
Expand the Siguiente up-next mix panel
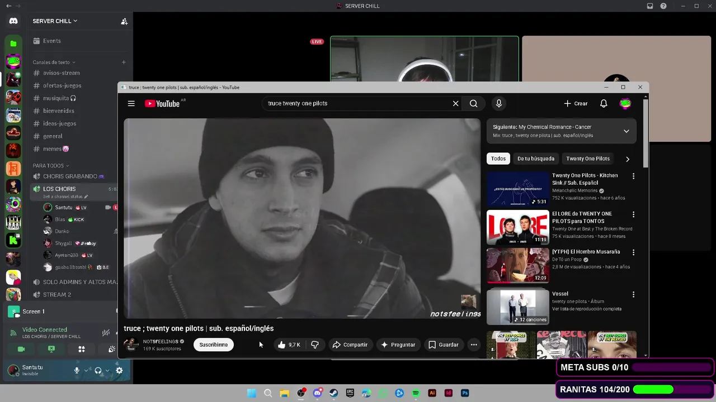point(626,131)
